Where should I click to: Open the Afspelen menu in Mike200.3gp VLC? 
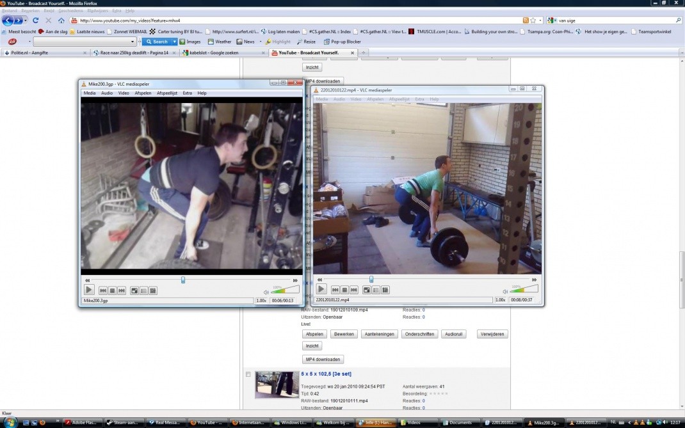pyautogui.click(x=143, y=93)
